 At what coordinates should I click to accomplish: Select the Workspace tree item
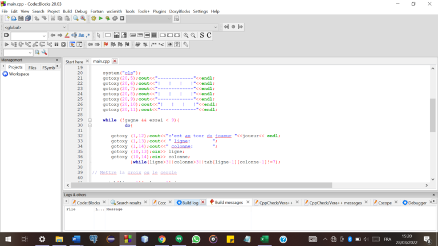[19, 74]
